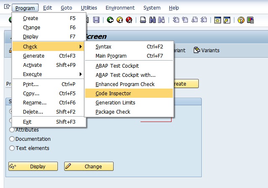Click the window menu icon left of Program
268x188 pixels.
click(x=7, y=7)
